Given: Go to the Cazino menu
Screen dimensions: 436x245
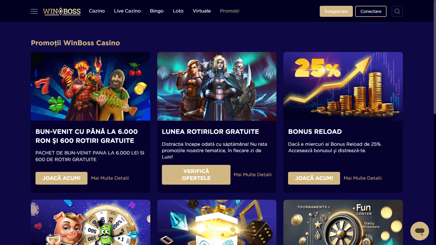Looking at the screenshot, I should 97,11.
